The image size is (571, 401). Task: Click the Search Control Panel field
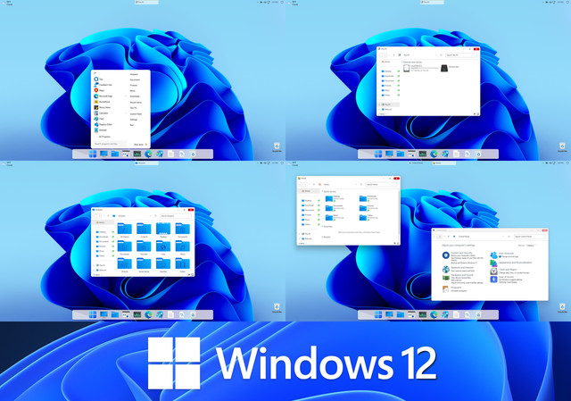click(x=529, y=237)
